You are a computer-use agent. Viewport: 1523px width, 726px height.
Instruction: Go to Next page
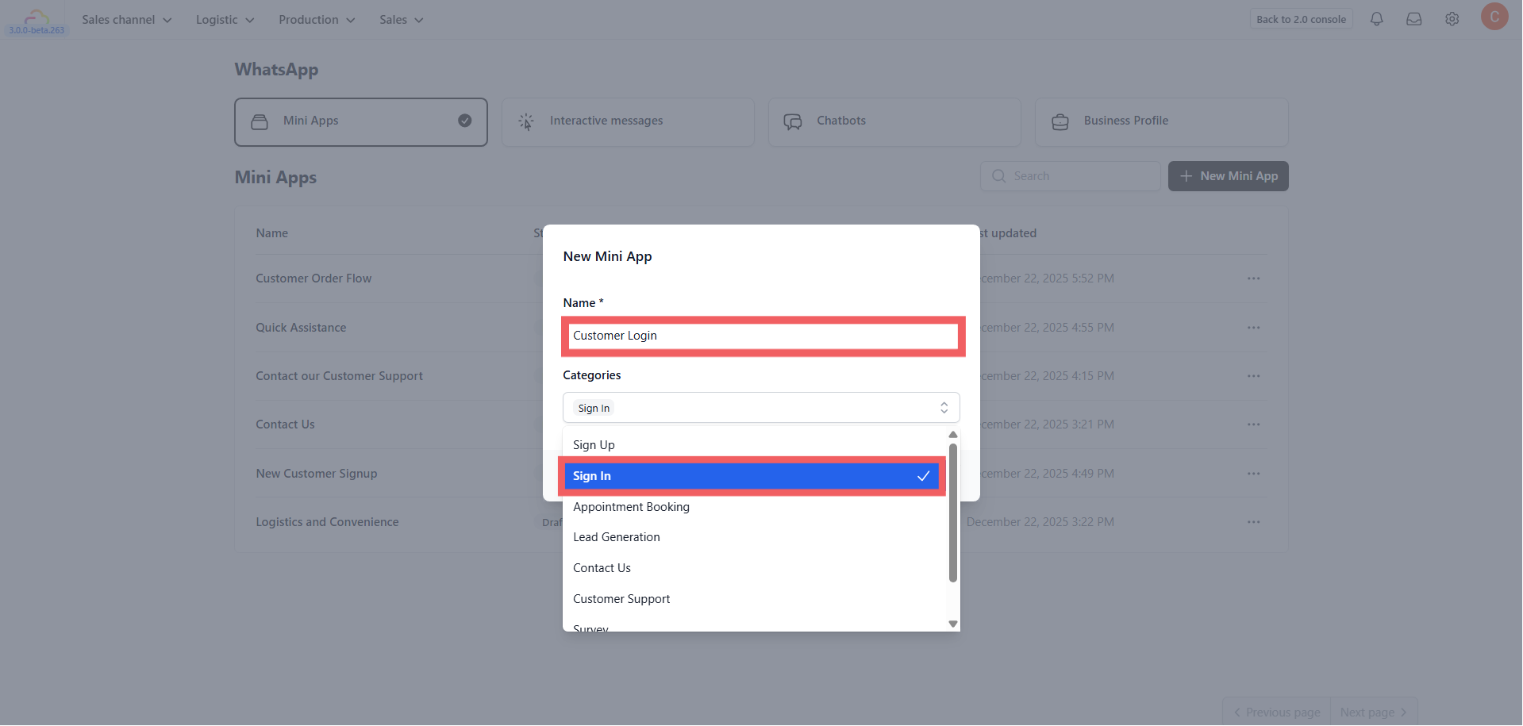[1374, 713]
